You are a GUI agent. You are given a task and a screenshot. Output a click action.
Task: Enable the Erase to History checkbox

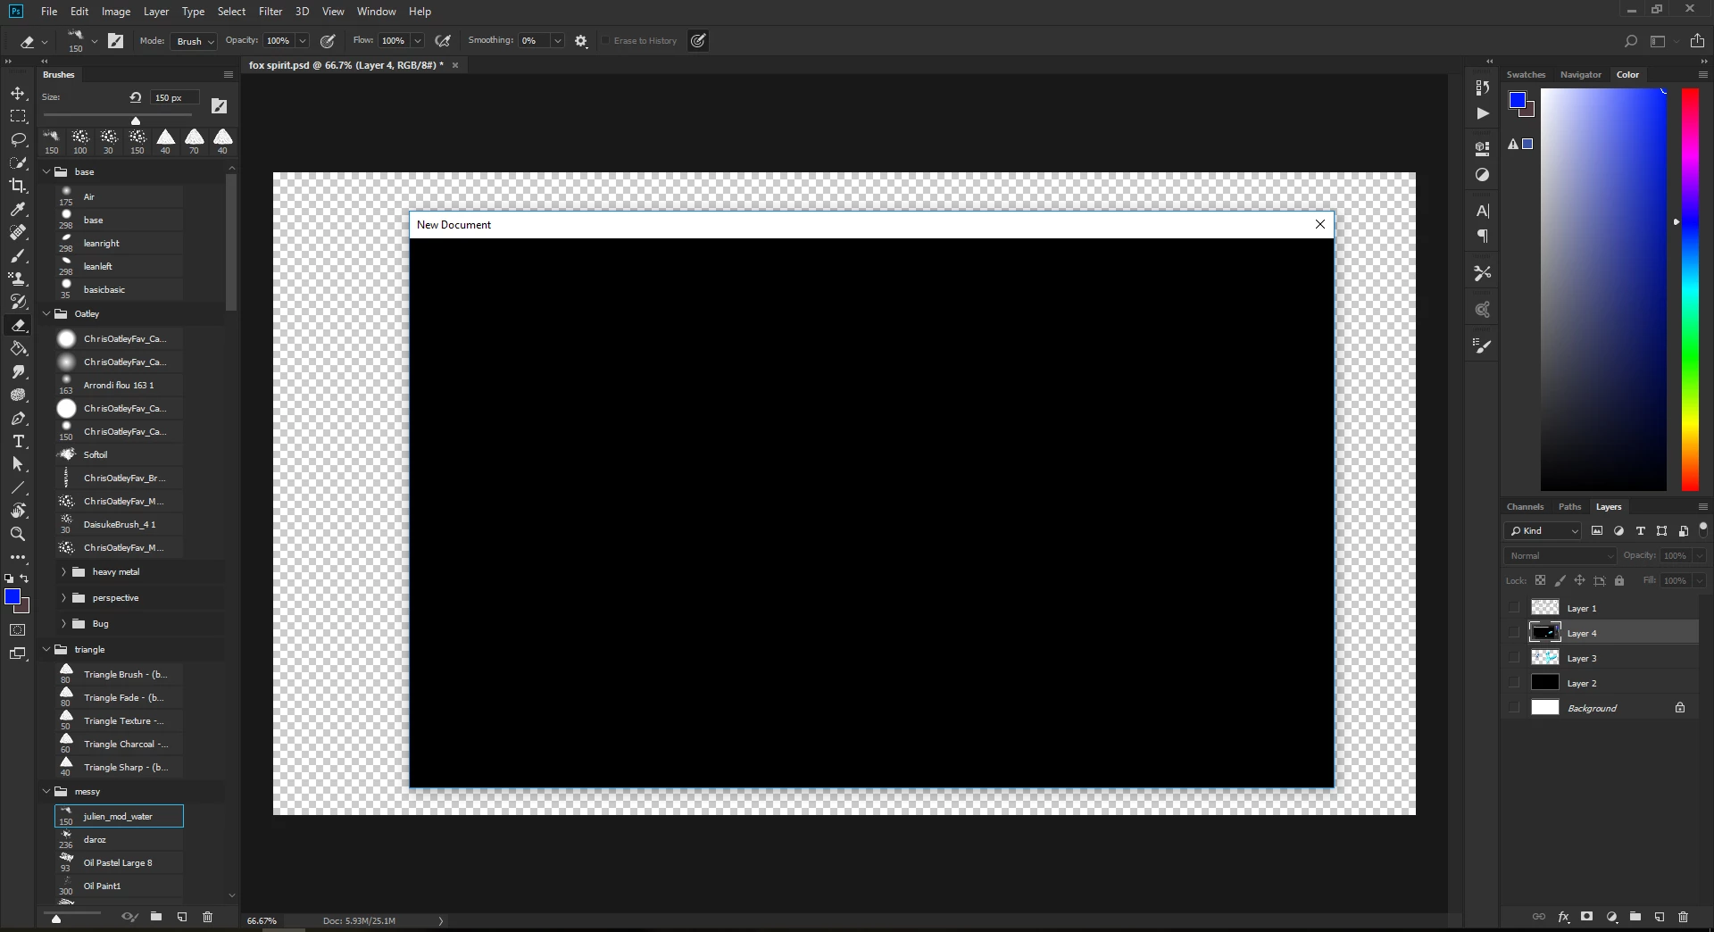(604, 41)
